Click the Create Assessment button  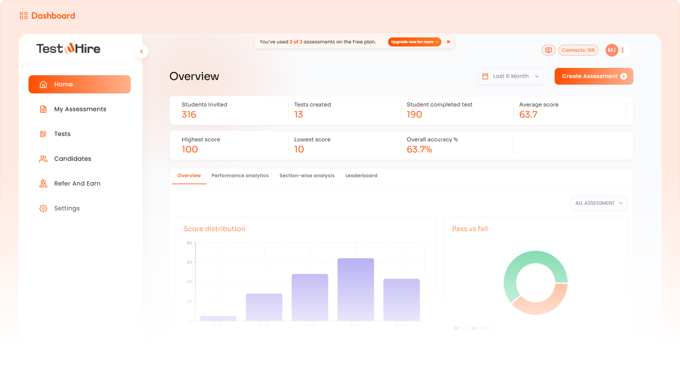pyautogui.click(x=594, y=76)
